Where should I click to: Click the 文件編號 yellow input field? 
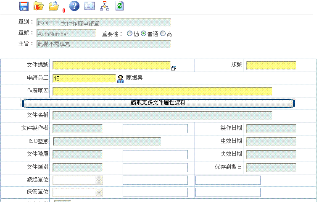111,65
